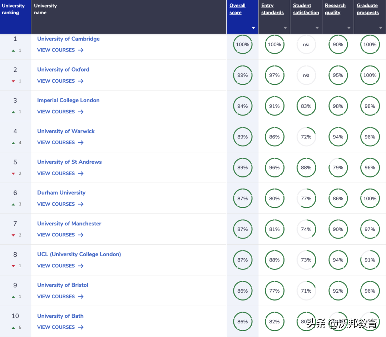
Task: Sort by Research quality column header
Action: click(335, 9)
